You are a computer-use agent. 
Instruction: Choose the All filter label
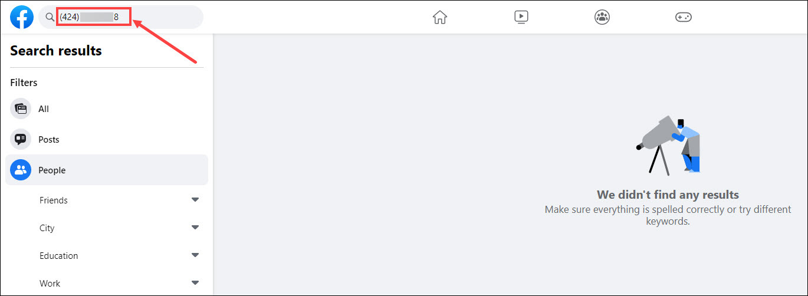(44, 109)
